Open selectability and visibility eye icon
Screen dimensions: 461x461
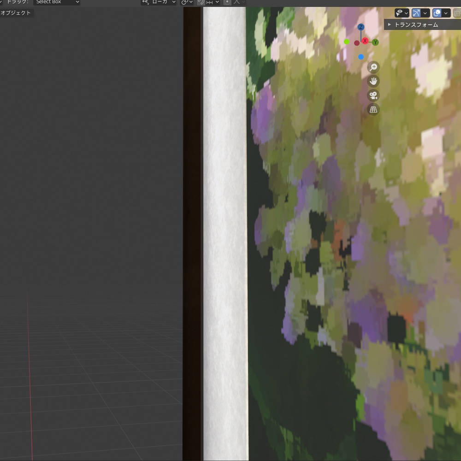tap(399, 13)
